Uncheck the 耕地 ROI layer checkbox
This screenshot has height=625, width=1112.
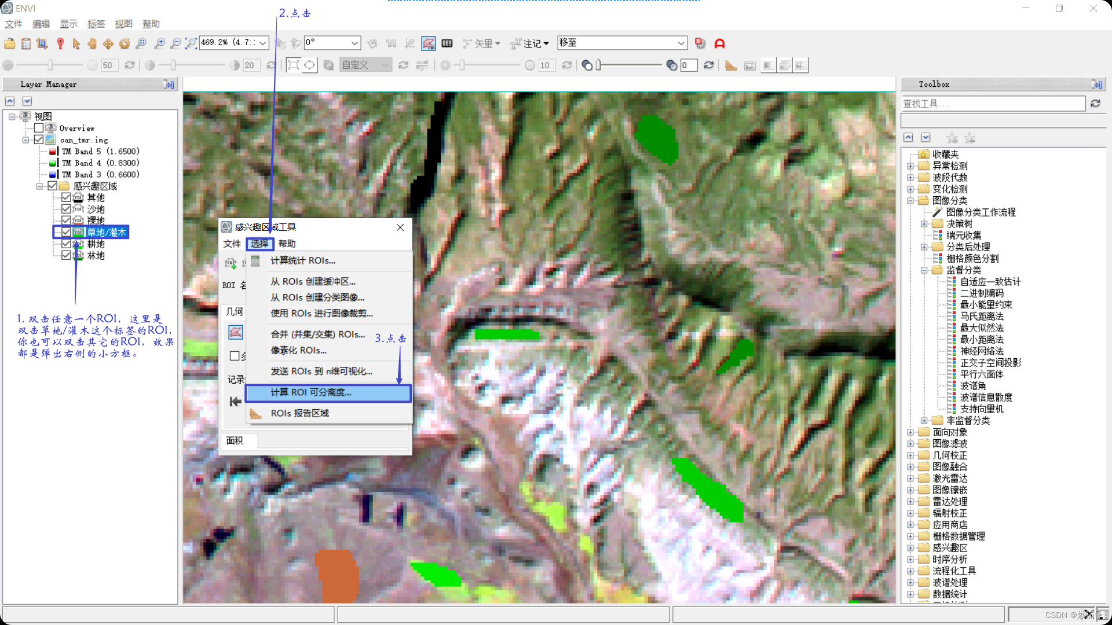[66, 244]
